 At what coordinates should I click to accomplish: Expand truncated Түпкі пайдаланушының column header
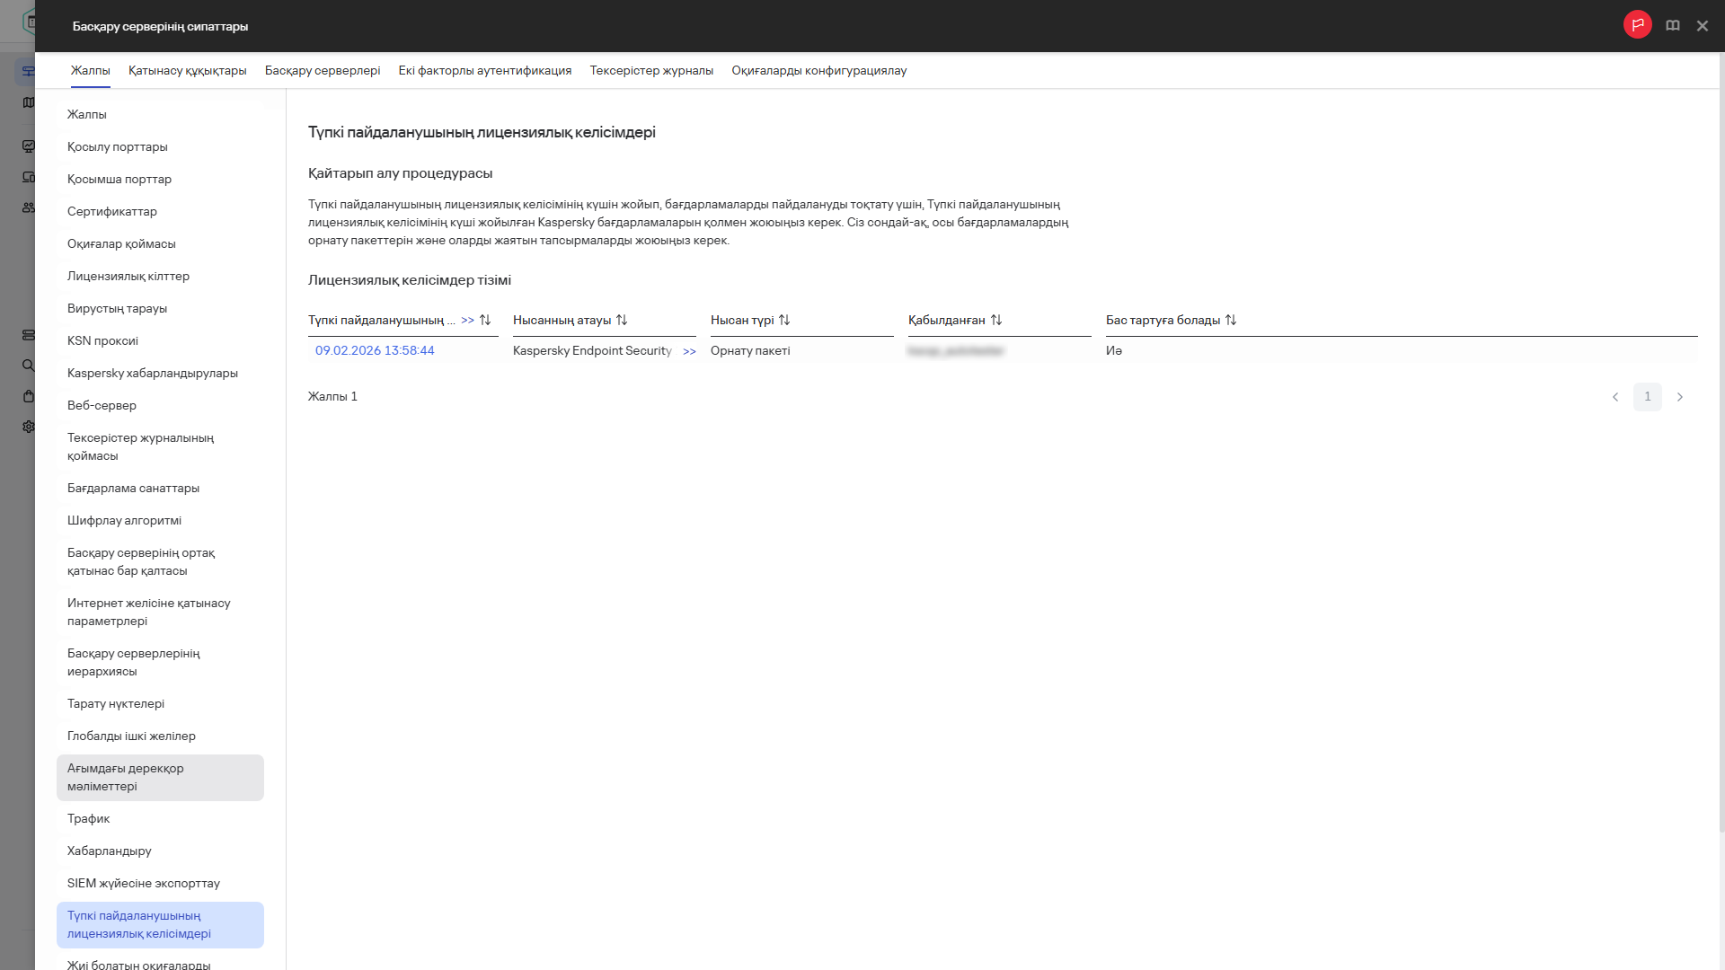coord(467,321)
